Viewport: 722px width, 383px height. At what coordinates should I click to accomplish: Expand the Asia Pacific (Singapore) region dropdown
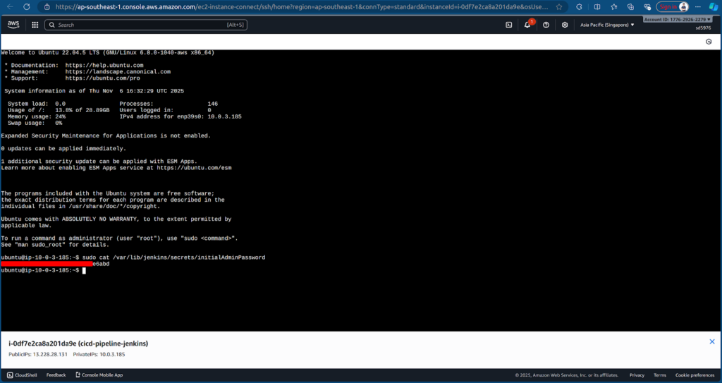(x=607, y=25)
